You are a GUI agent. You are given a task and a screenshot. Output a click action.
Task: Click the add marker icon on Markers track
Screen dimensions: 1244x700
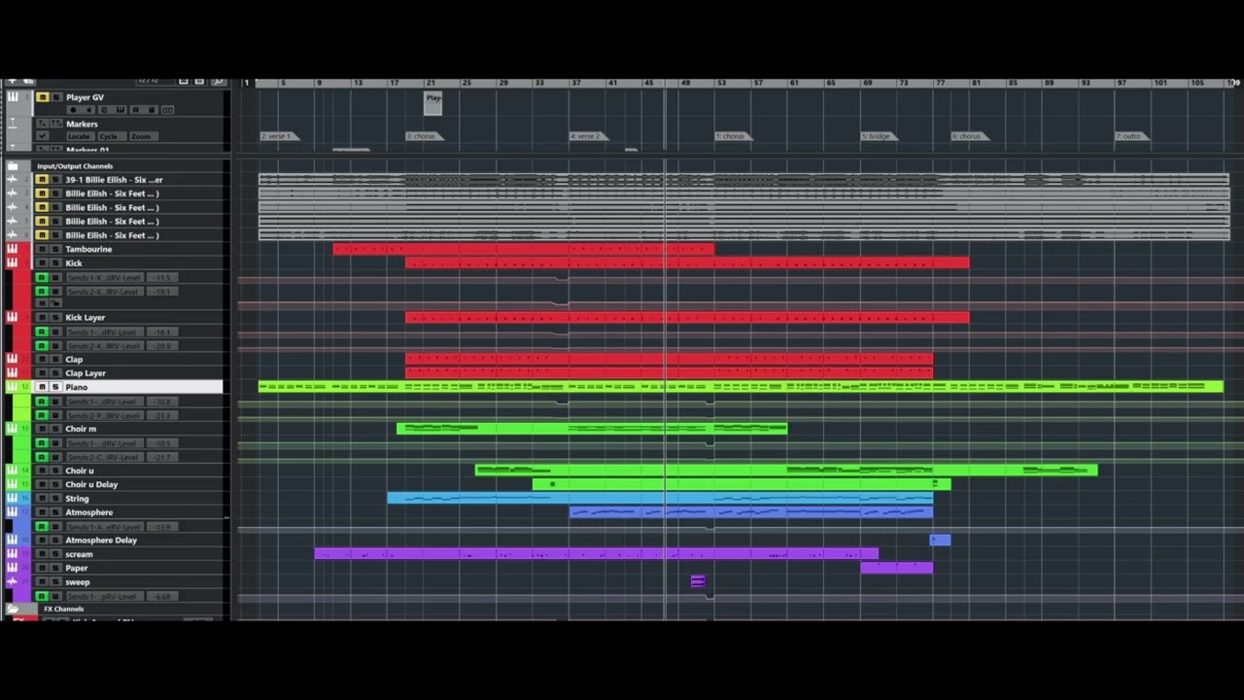click(43, 123)
